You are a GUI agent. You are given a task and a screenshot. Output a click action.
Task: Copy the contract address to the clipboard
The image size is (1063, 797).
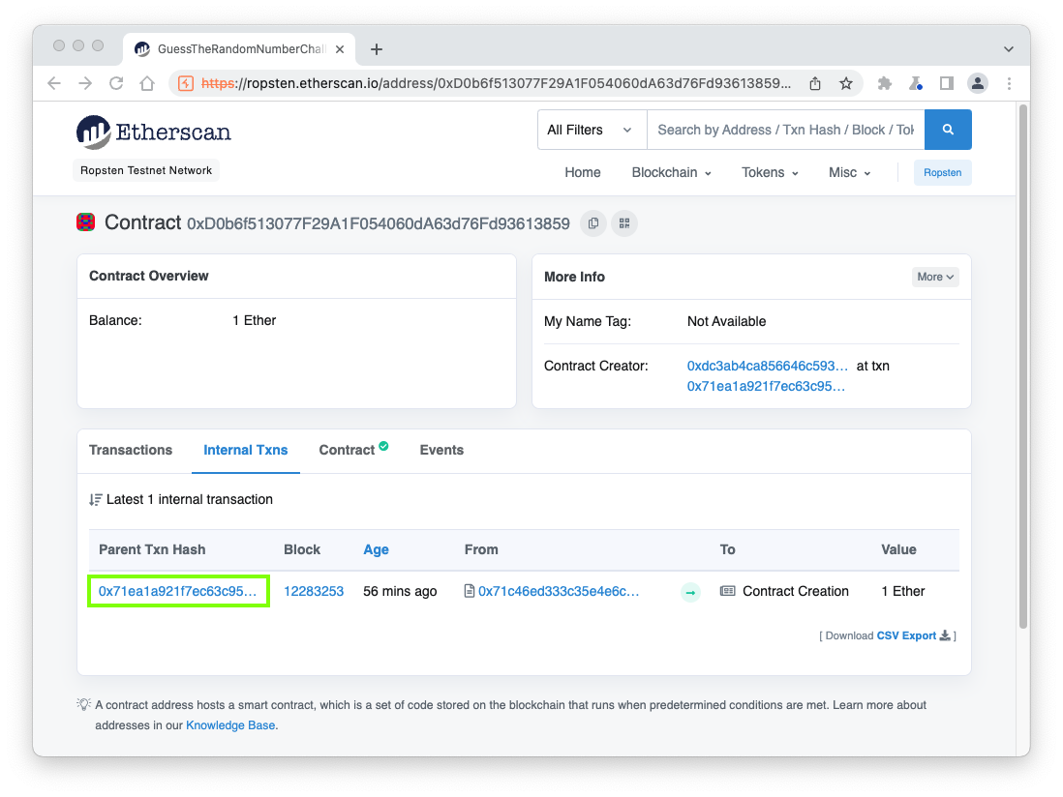pos(593,223)
